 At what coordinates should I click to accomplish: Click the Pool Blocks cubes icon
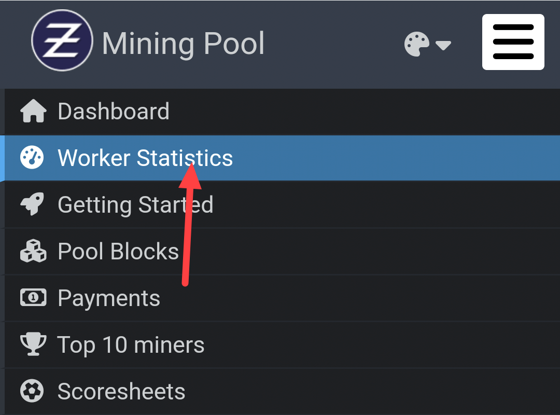[33, 251]
